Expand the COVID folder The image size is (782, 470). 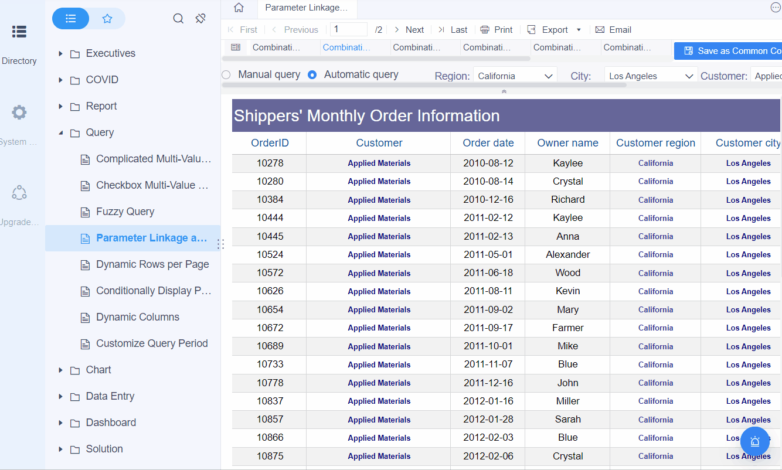[60, 80]
